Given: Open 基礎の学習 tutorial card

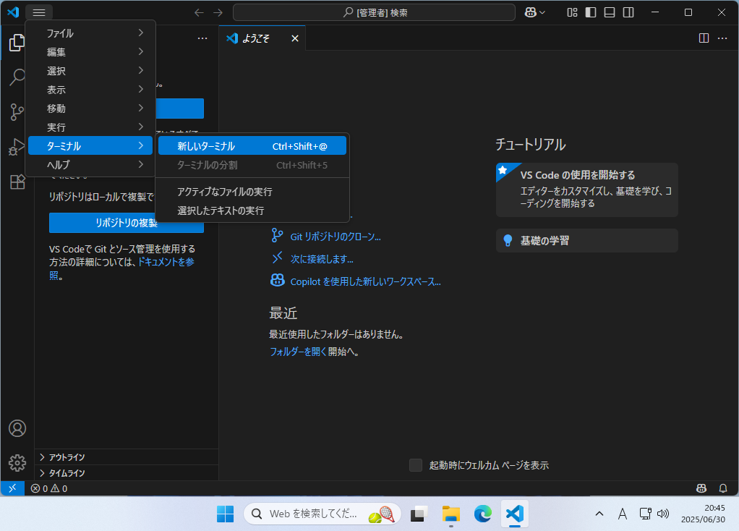Looking at the screenshot, I should (x=586, y=240).
